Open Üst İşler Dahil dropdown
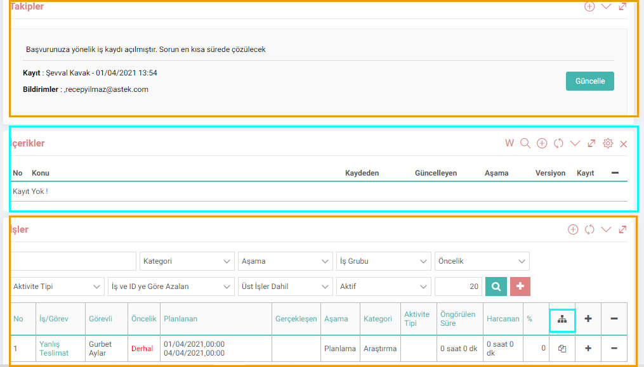Screen dimensions: 644x367 (285, 287)
